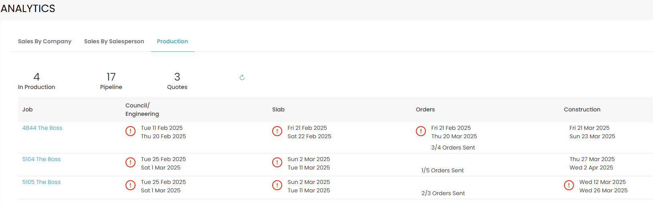Click the refresh icon beside Quotes count
653x204 pixels.
pos(242,77)
